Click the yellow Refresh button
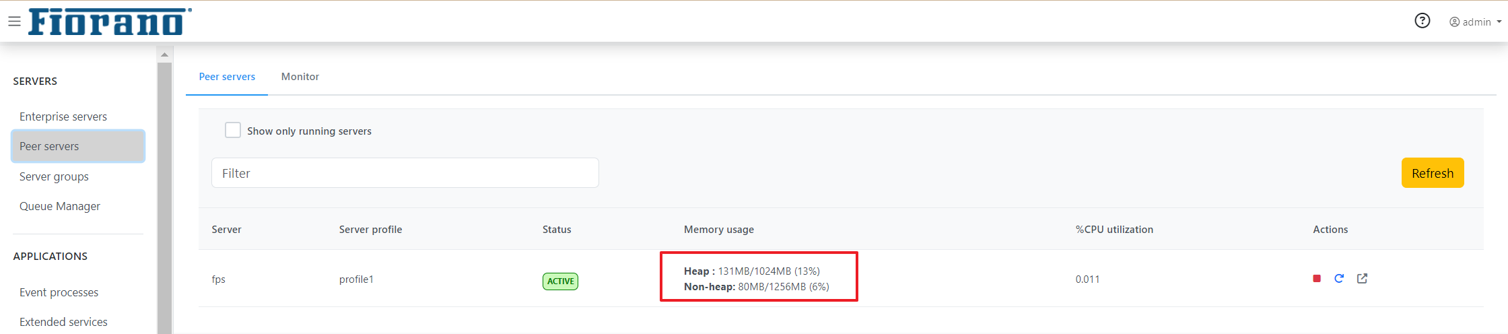The height and width of the screenshot is (334, 1508). [1433, 173]
